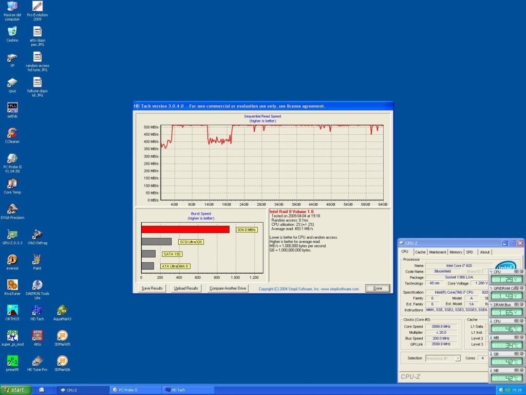
Task: Close the DRAM Bus voltage monitor panel
Action: tap(521, 304)
